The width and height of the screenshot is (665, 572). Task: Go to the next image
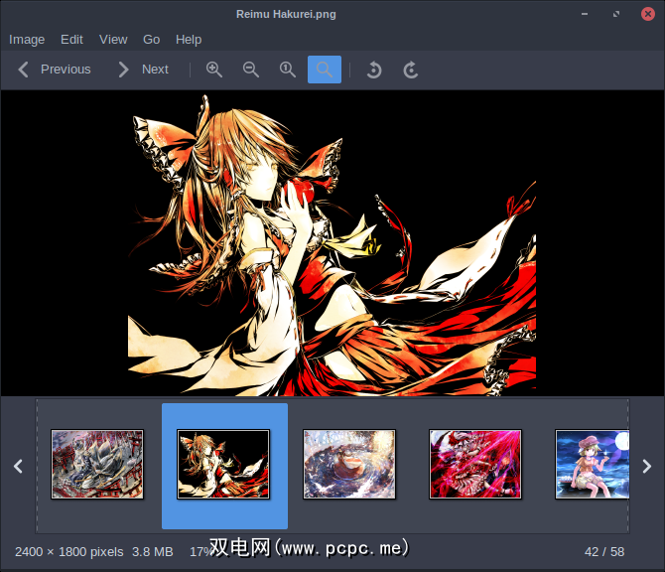[x=144, y=70]
